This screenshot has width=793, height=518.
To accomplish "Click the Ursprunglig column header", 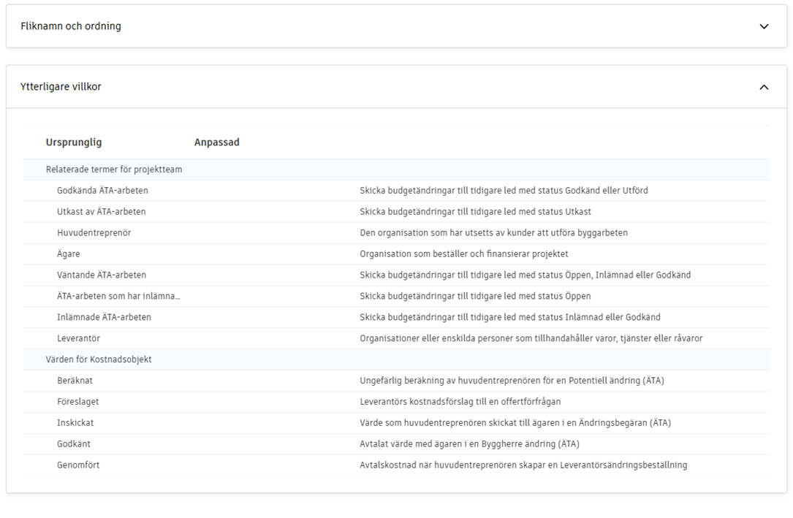I will tap(74, 142).
